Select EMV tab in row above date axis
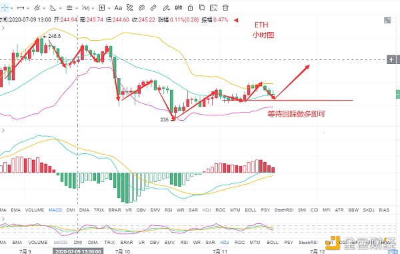This screenshot has width=400, height=254. (169, 242)
